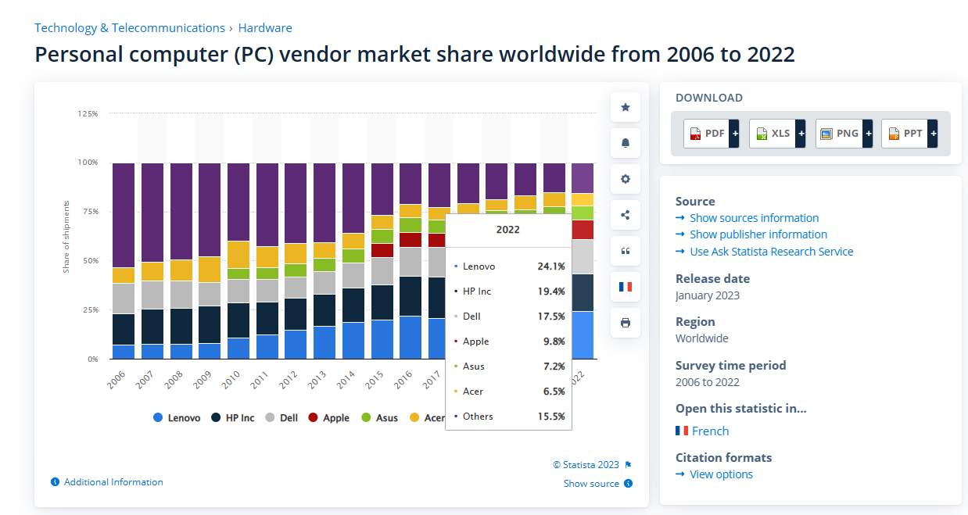The width and height of the screenshot is (968, 515).
Task: Click info icon beside Additional Information
Action: (x=55, y=482)
